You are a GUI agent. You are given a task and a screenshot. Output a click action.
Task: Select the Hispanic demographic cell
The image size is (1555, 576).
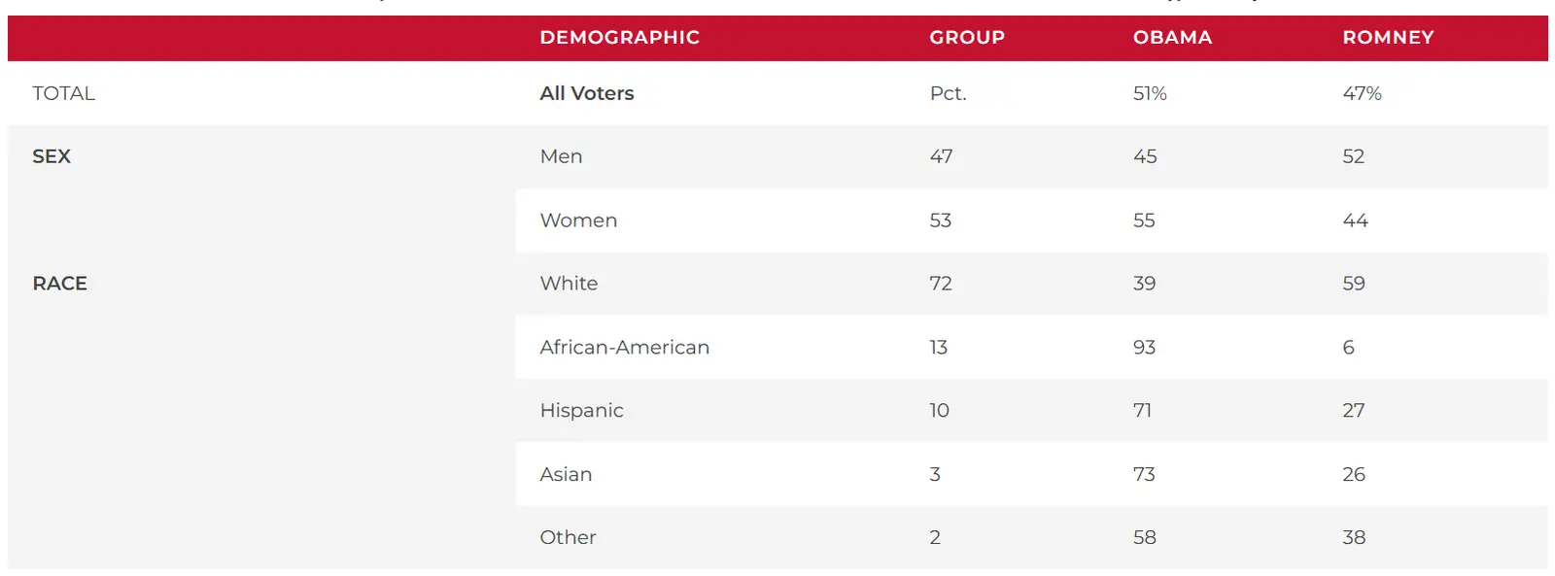pos(581,411)
